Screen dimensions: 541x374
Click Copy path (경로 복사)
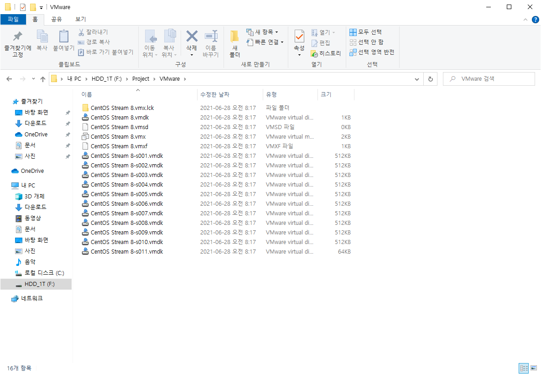(x=94, y=42)
